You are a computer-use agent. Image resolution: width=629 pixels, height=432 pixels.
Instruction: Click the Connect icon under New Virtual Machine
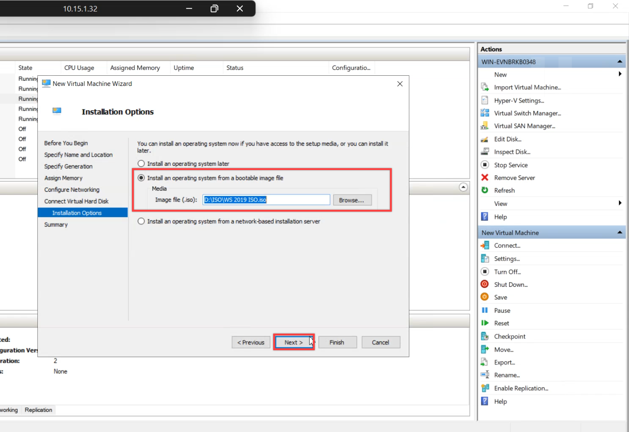(485, 245)
